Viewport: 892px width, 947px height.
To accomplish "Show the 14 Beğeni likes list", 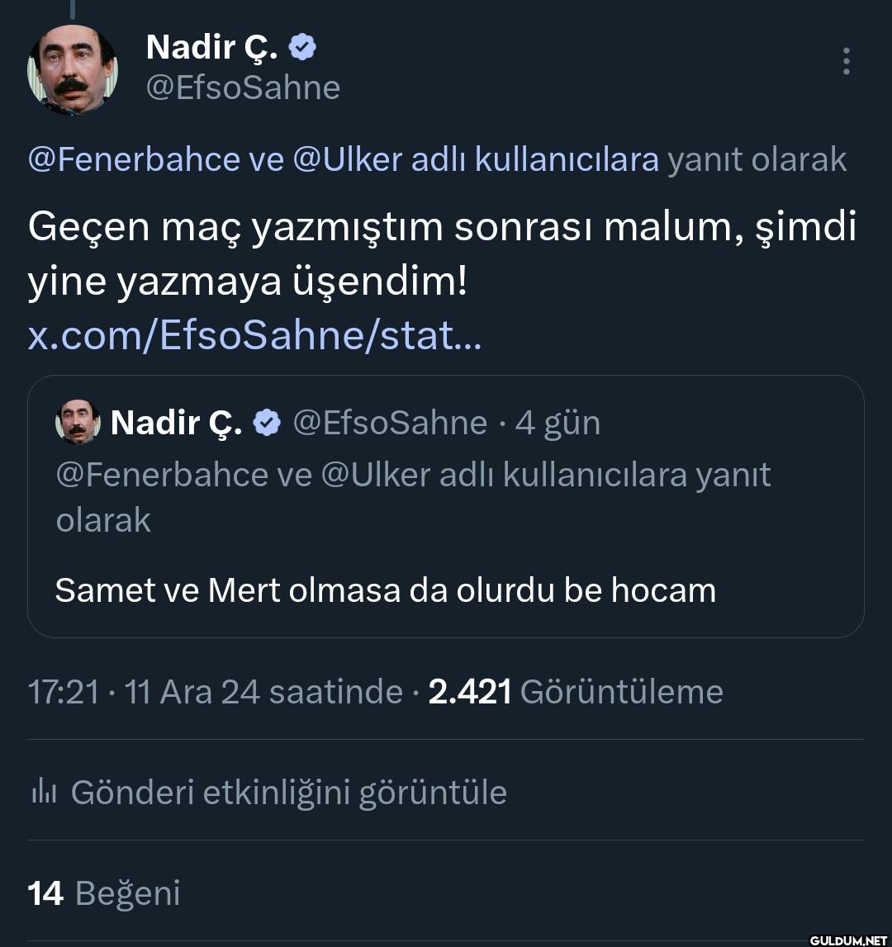I will point(104,893).
